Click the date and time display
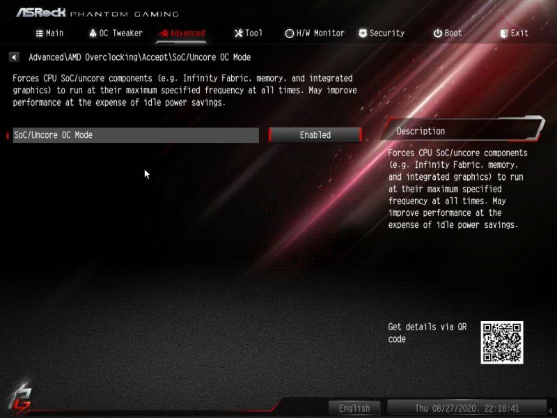 click(x=466, y=408)
